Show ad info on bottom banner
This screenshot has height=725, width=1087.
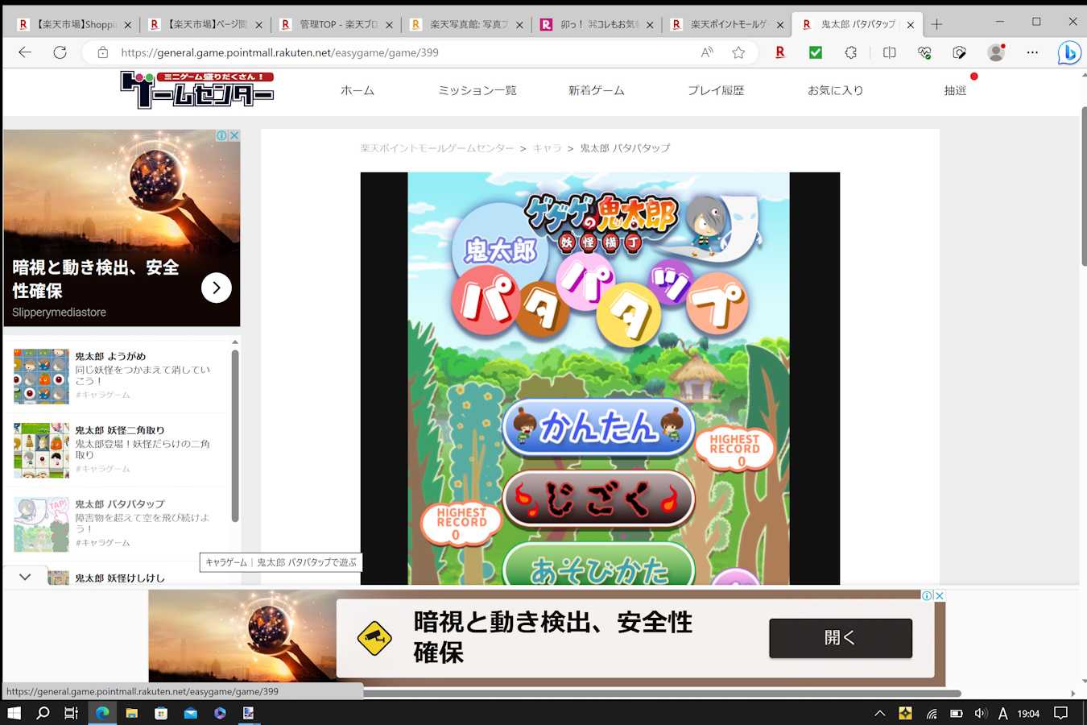(x=927, y=595)
